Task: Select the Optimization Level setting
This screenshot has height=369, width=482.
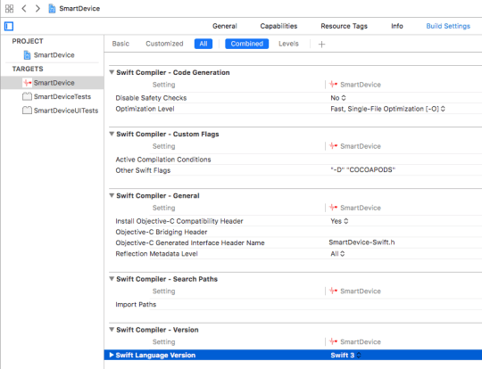Action: pos(145,109)
